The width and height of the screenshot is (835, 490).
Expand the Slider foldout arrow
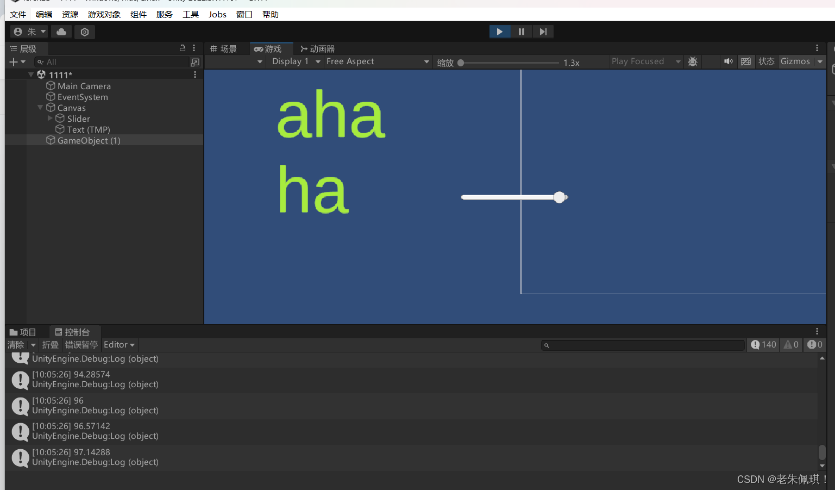pyautogui.click(x=50, y=118)
